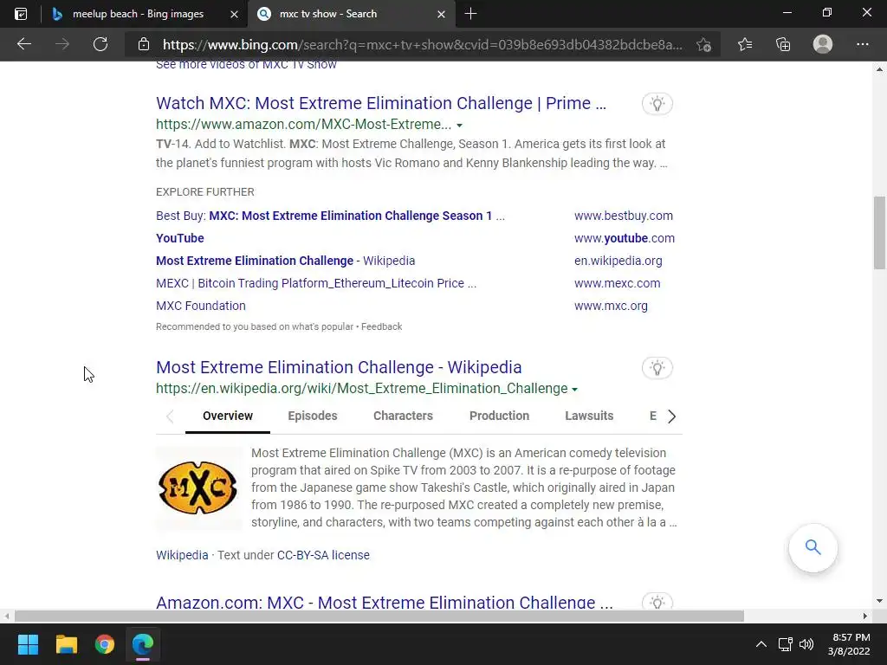Open the tab actions menu icon
Image resolution: width=887 pixels, height=665 pixels.
[21, 14]
